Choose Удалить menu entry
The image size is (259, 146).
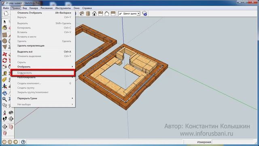point(43,41)
